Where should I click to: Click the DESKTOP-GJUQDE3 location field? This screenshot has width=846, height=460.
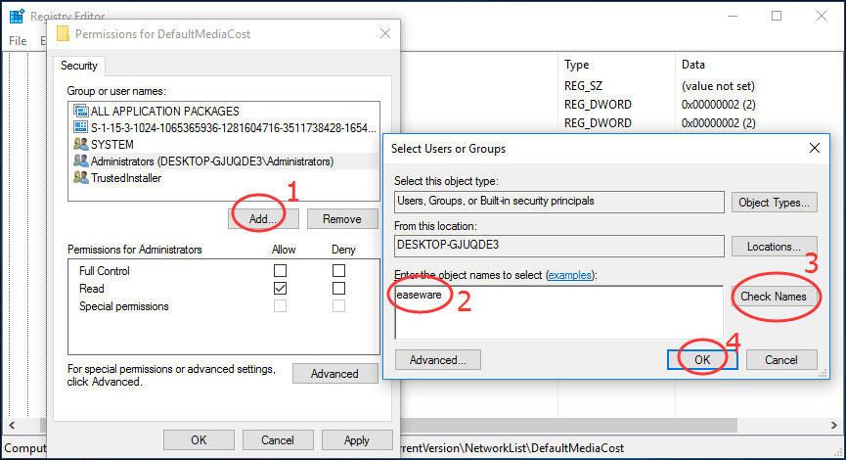[x=559, y=246]
